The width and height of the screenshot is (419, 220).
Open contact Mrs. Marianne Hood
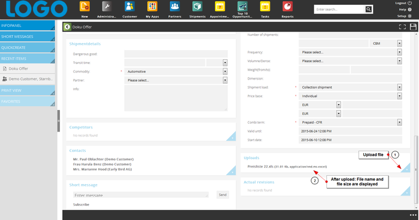coord(102,169)
